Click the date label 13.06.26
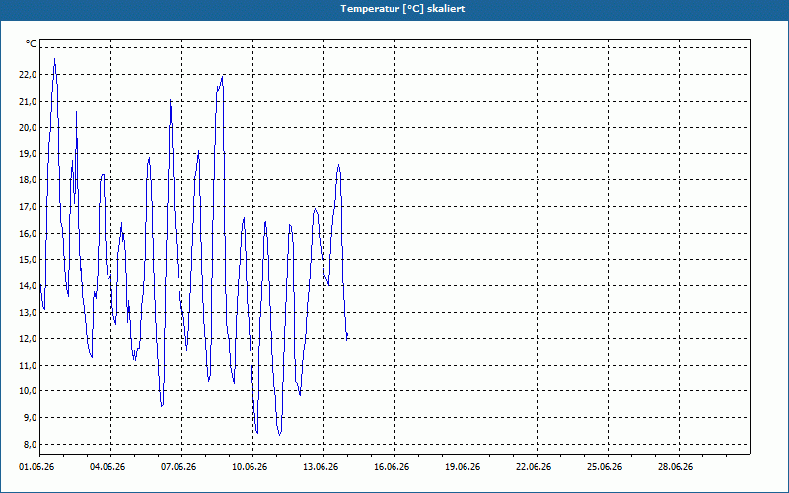The width and height of the screenshot is (789, 493). [x=321, y=467]
